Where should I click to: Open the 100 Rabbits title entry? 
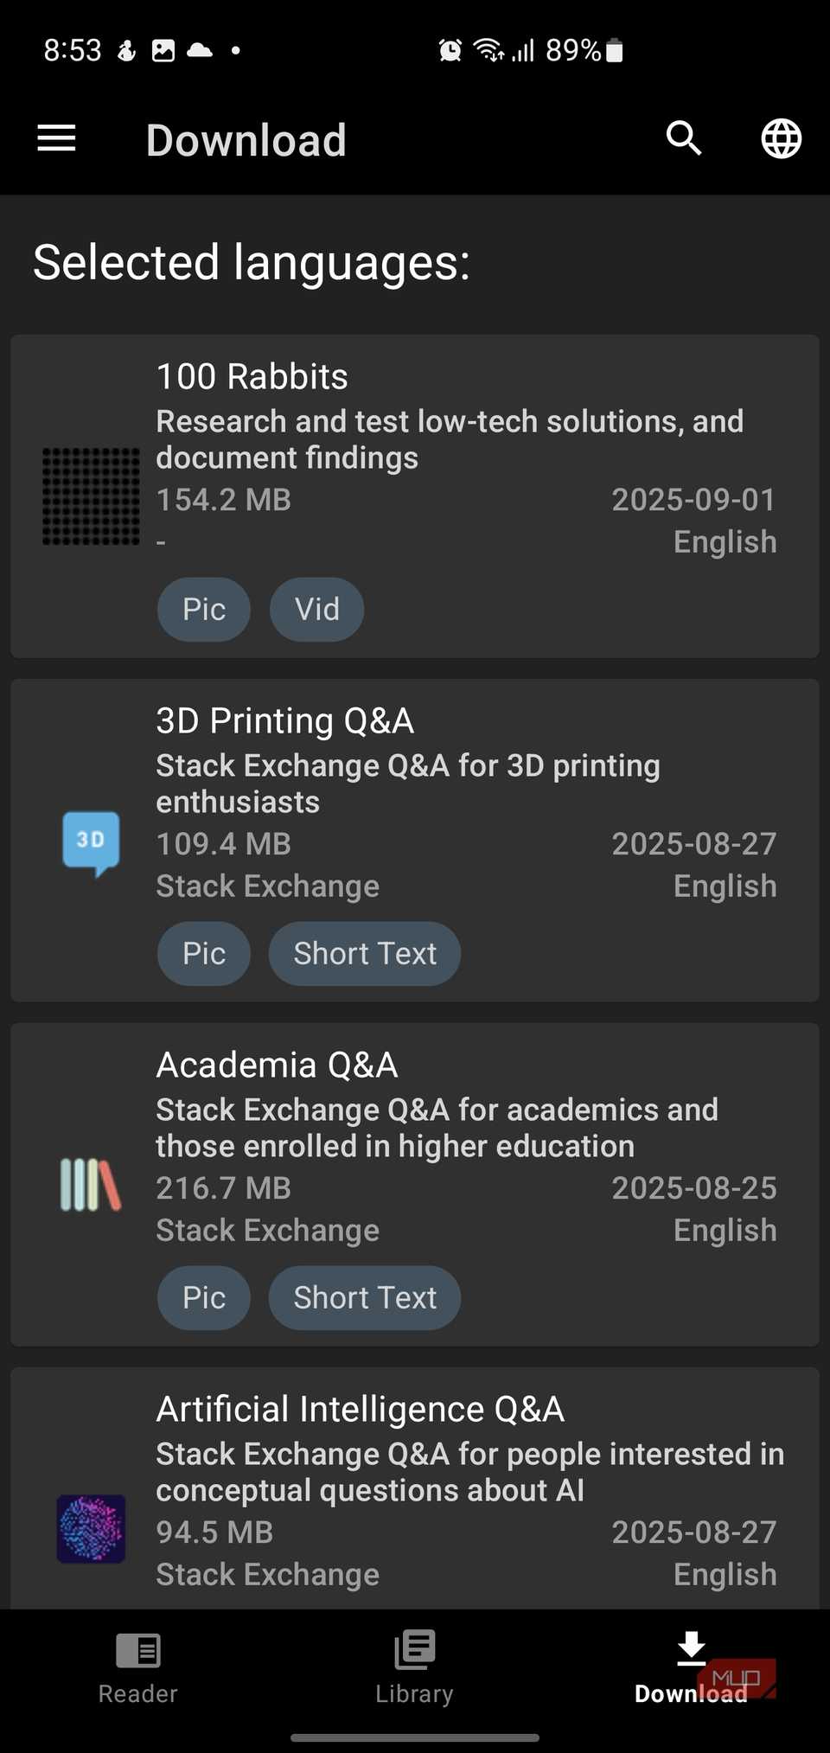click(x=252, y=377)
